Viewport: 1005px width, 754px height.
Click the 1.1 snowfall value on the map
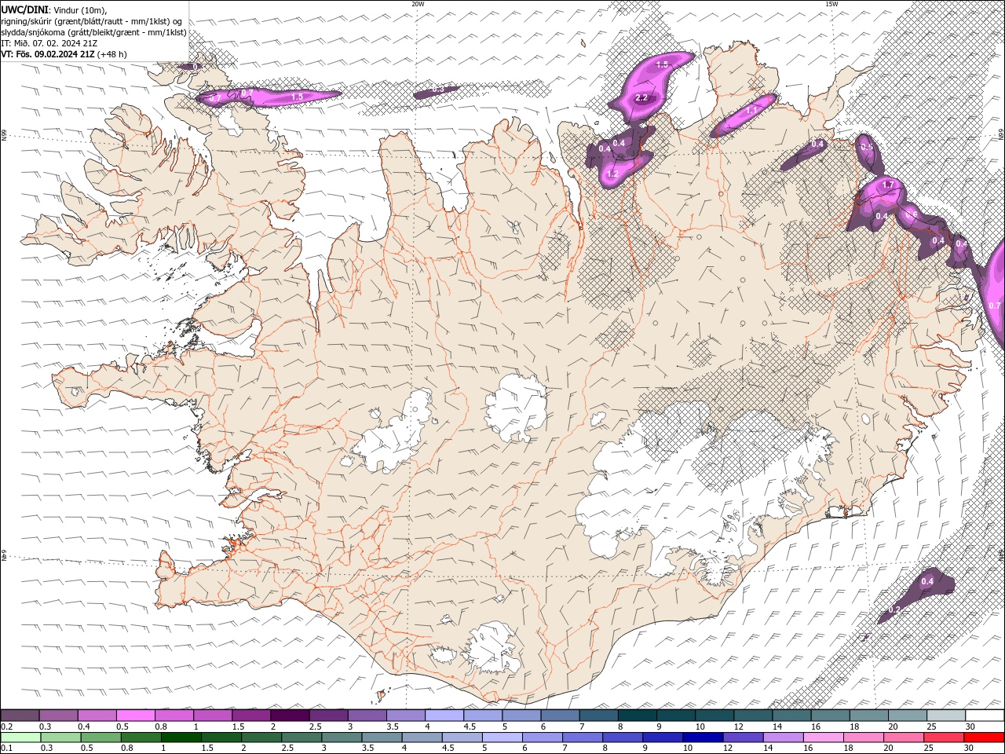(751, 111)
